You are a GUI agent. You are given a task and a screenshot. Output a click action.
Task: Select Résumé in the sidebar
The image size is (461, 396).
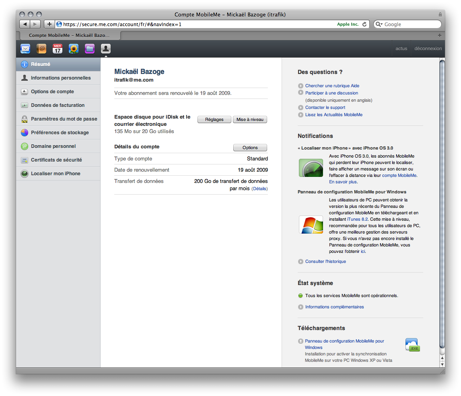pos(58,64)
